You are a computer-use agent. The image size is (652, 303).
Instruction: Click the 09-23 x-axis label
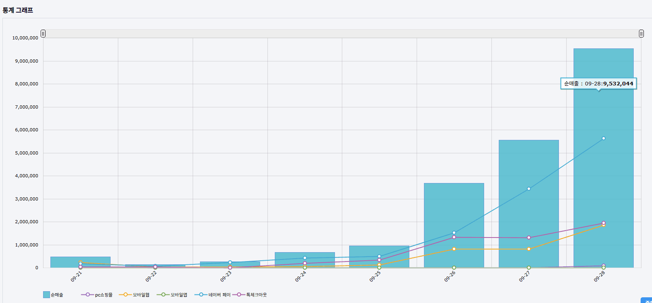pos(226,277)
